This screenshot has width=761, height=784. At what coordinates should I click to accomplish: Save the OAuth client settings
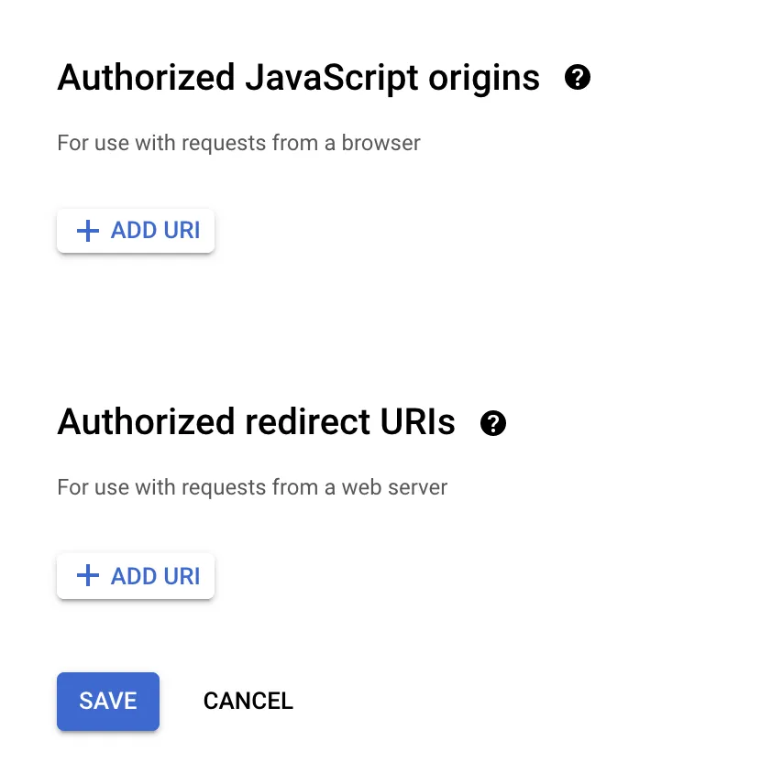coord(108,702)
